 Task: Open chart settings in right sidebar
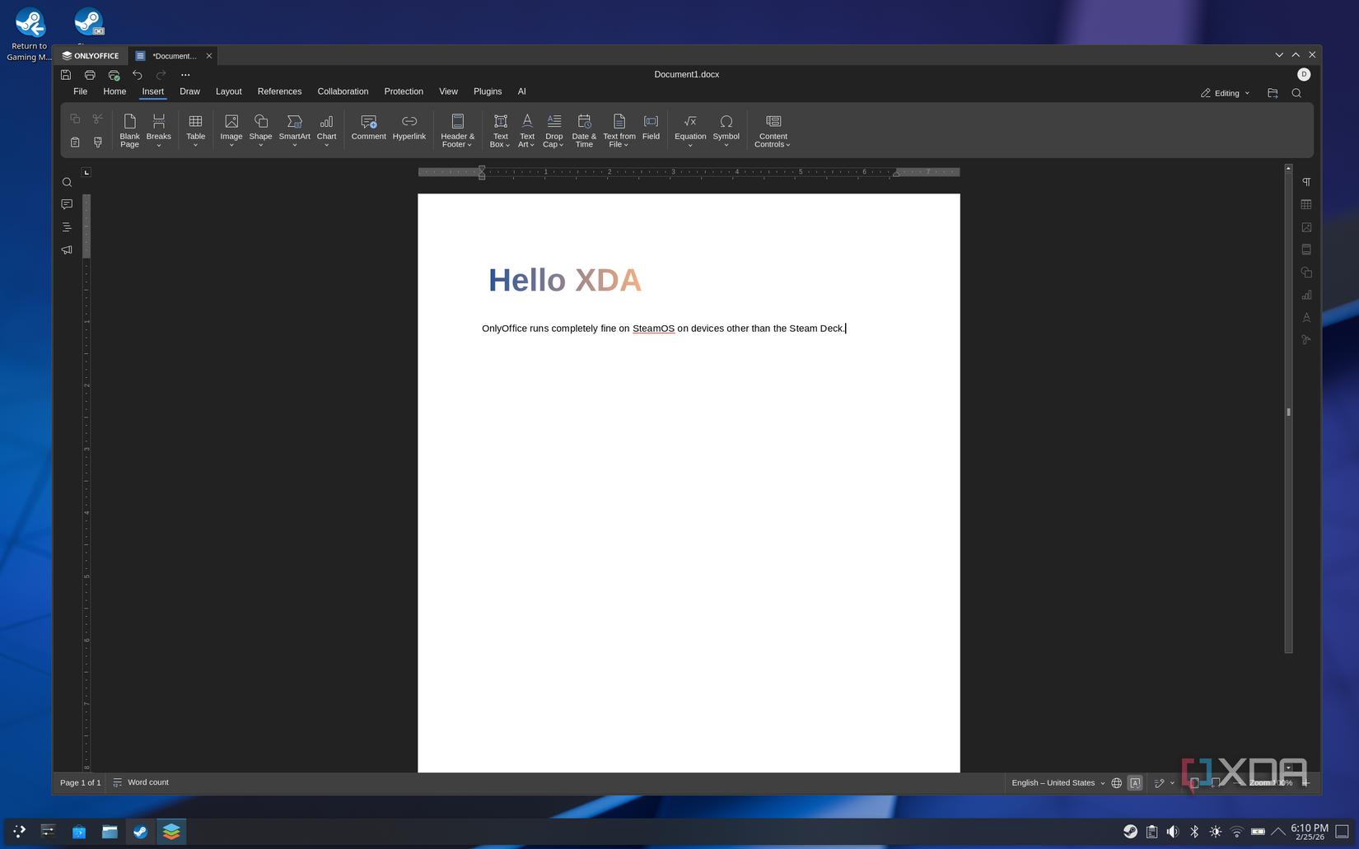coord(1306,295)
